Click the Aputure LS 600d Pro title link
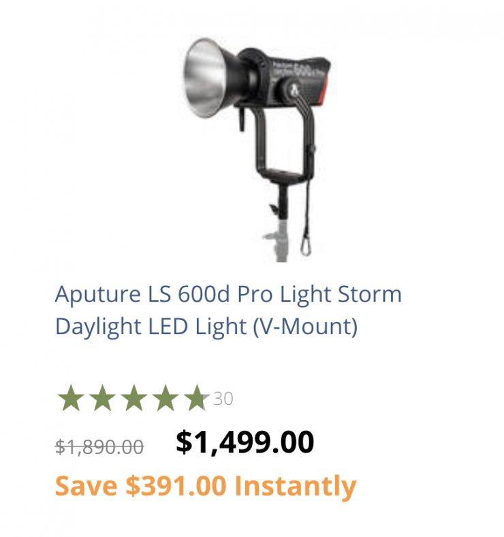 228,310
